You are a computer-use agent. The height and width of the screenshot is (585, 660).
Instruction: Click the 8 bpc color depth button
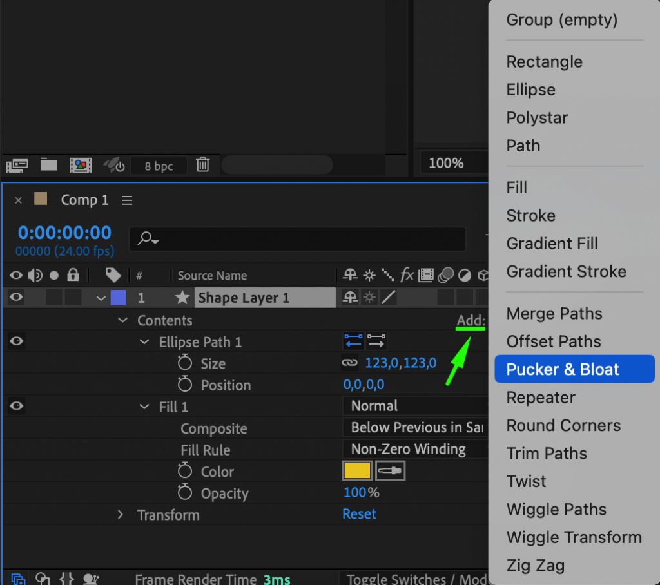[159, 166]
